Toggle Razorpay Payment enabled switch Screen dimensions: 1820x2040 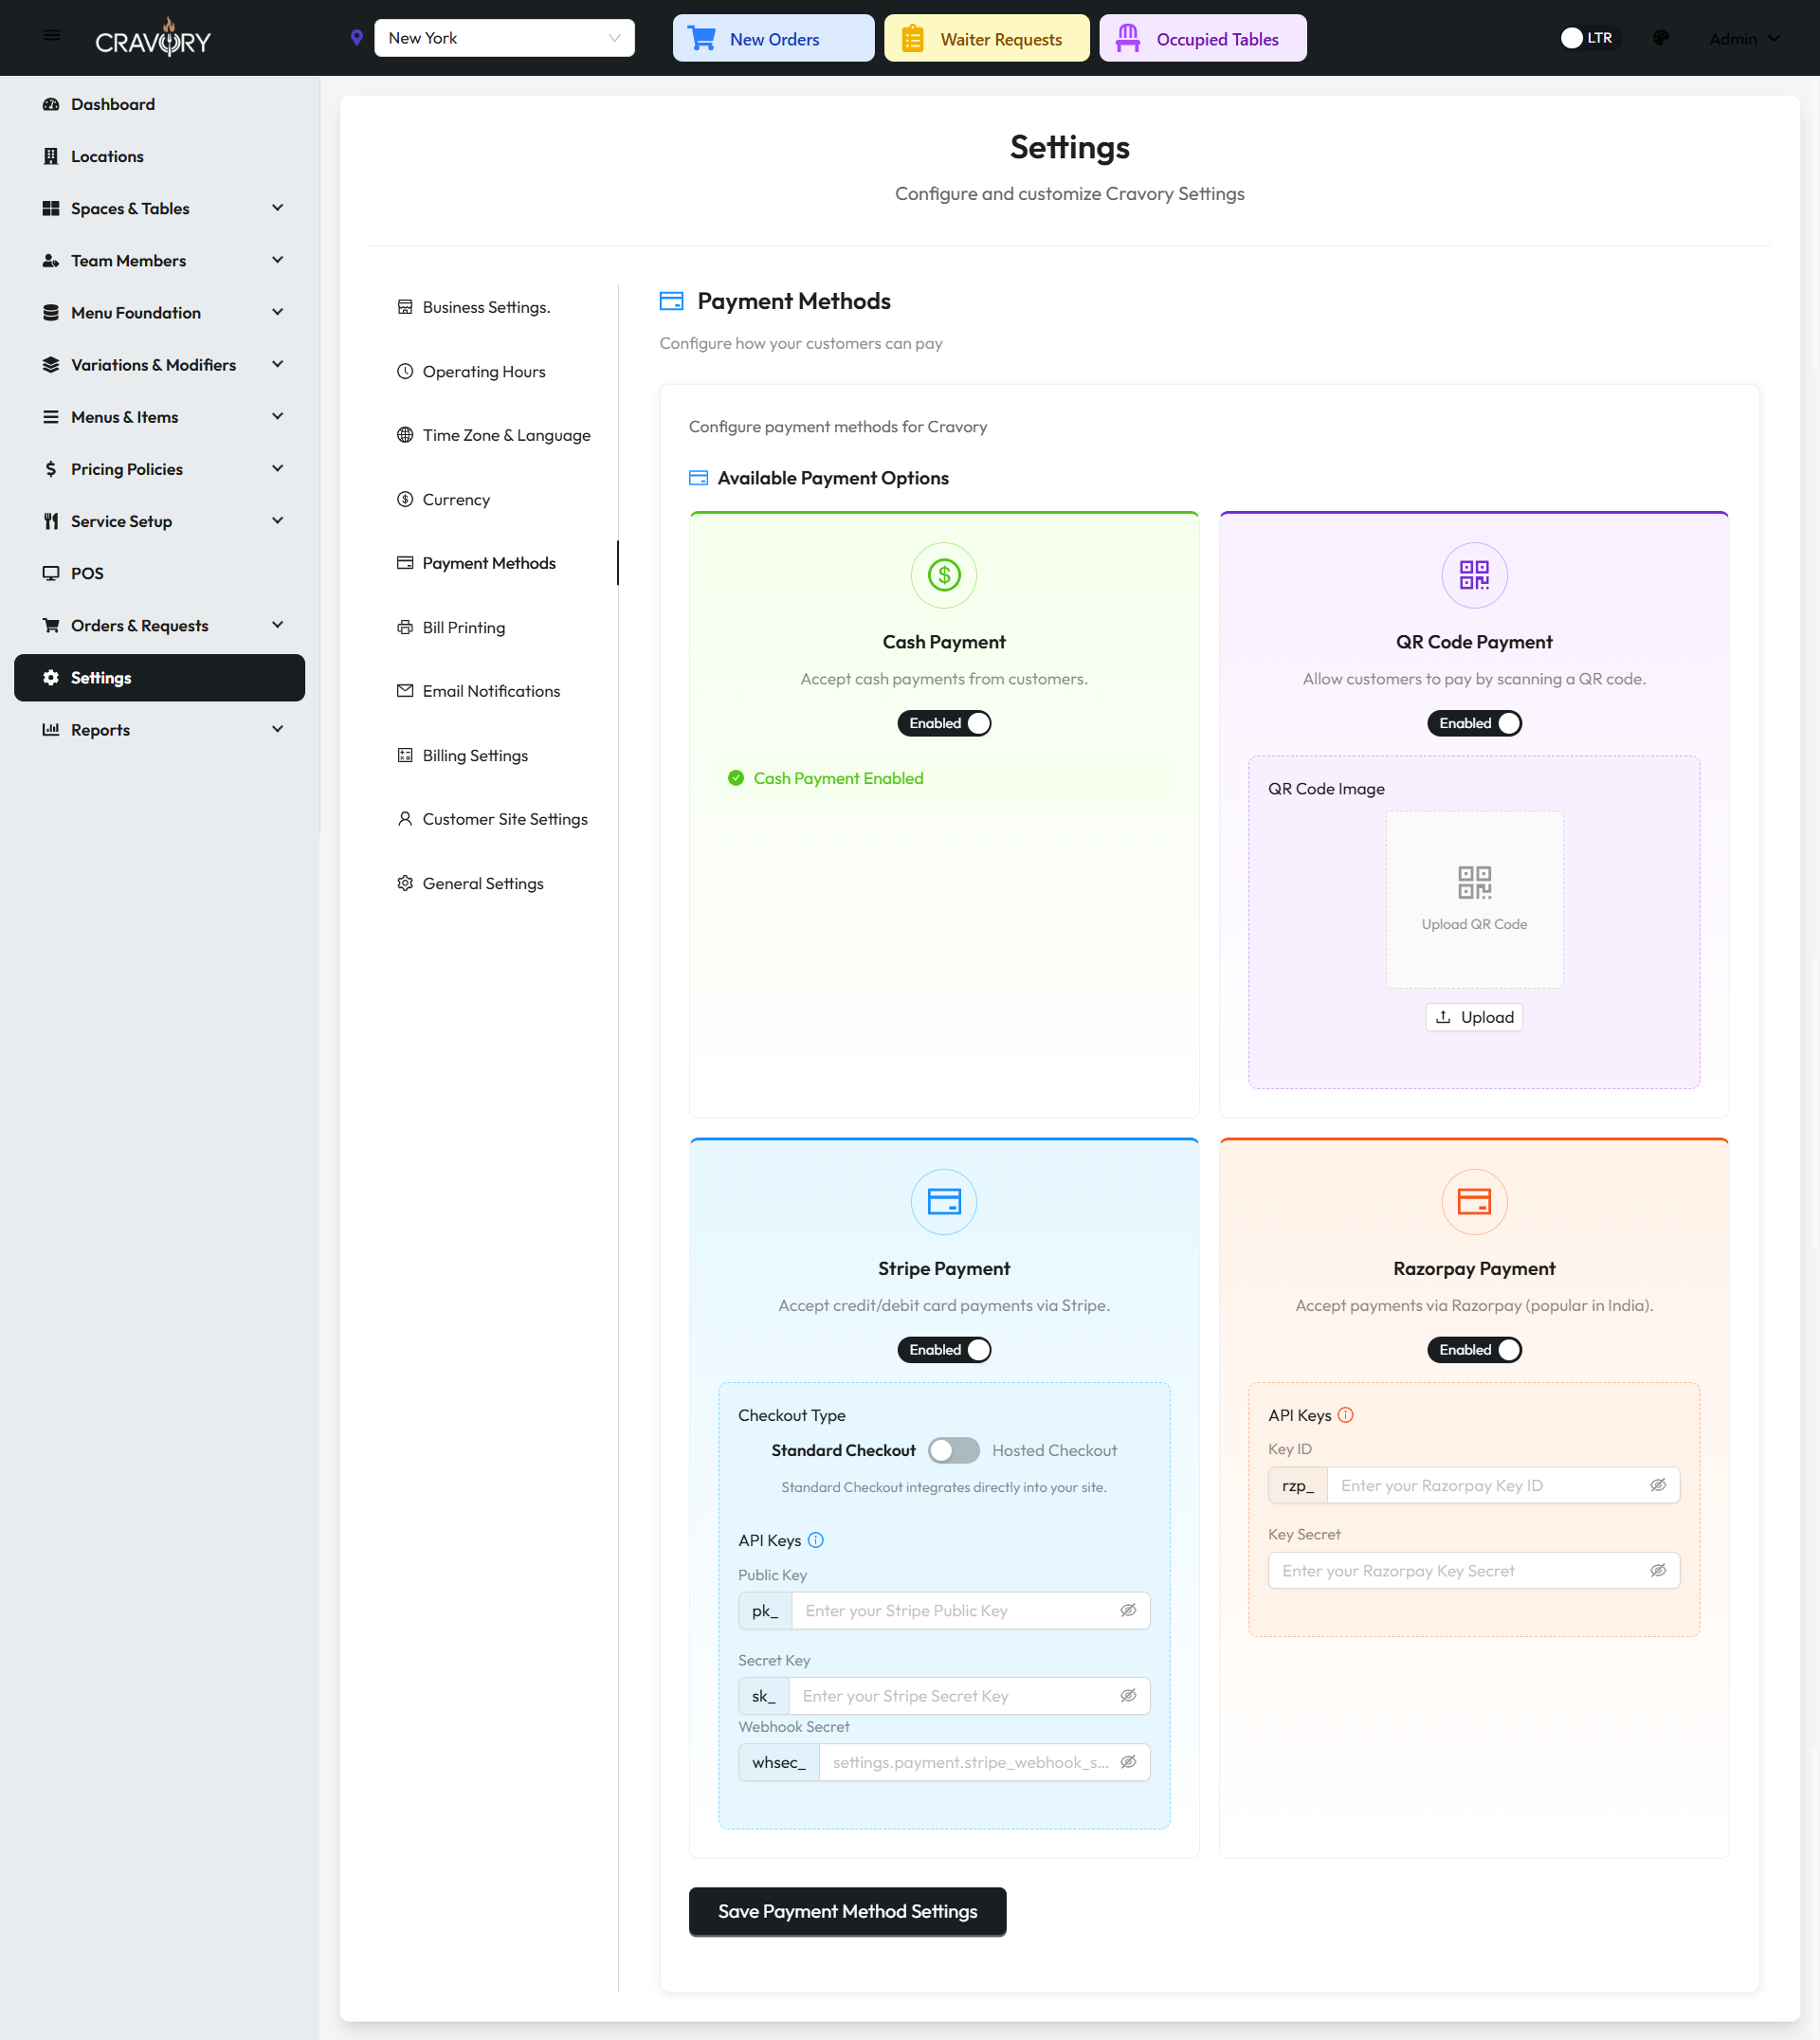point(1474,1350)
